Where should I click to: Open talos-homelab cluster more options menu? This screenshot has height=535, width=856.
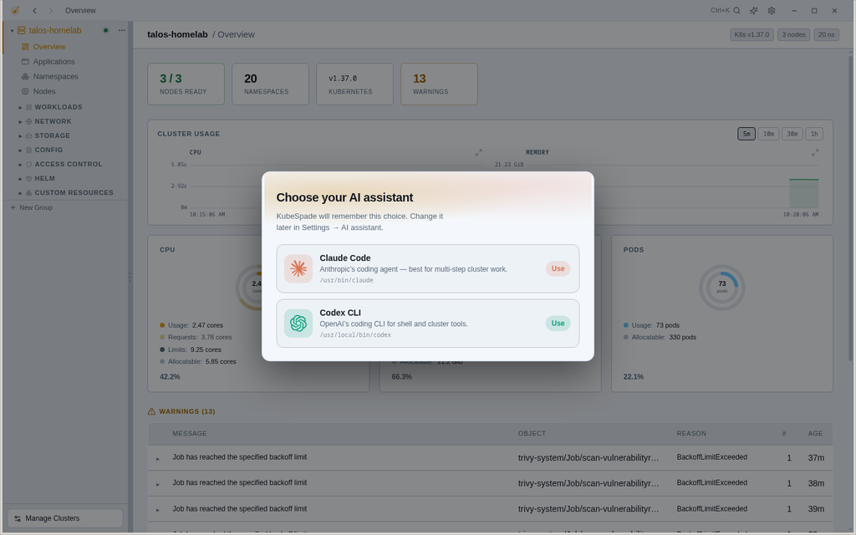(122, 30)
